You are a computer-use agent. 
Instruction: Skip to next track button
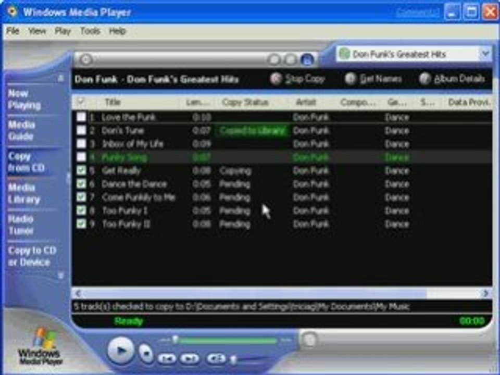coord(190,359)
